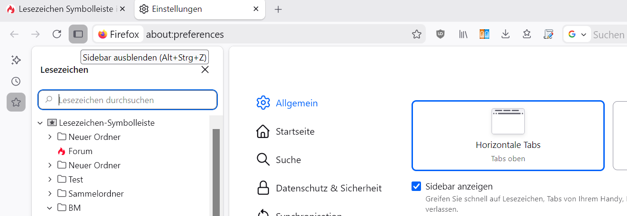Open the Datenschutz & Sicherheit settings category
The width and height of the screenshot is (627, 216).
(328, 188)
